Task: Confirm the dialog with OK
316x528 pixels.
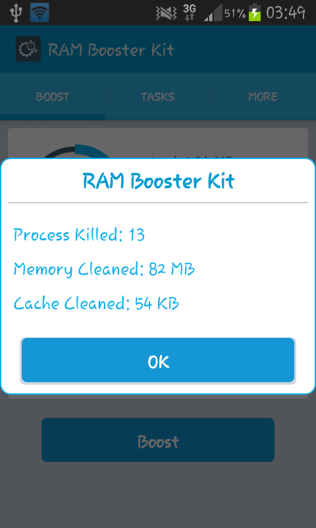Action: 158,360
